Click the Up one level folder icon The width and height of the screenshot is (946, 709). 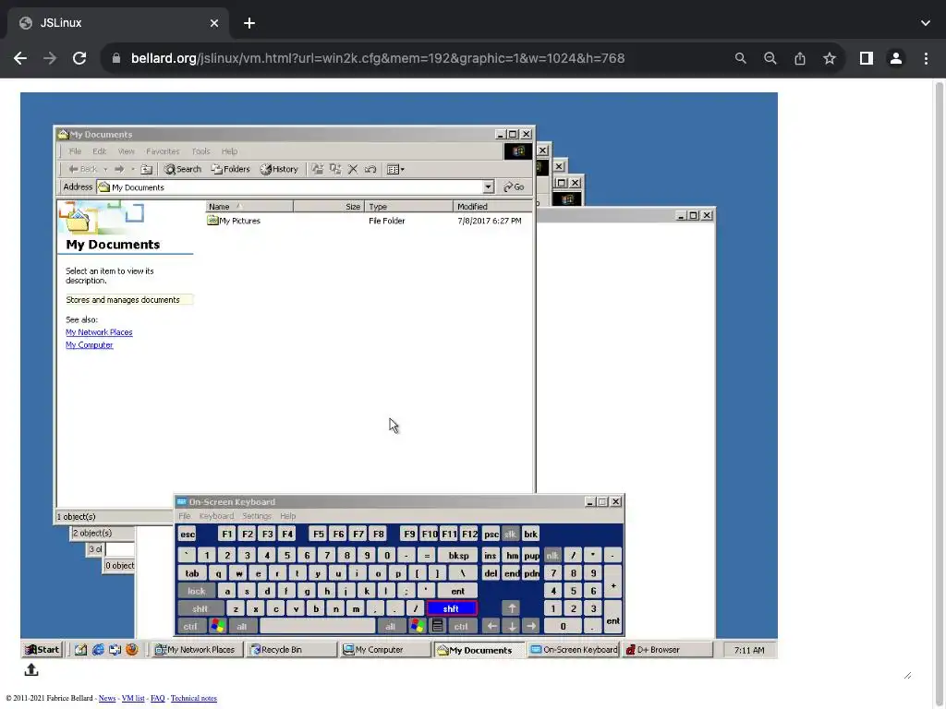tap(147, 170)
